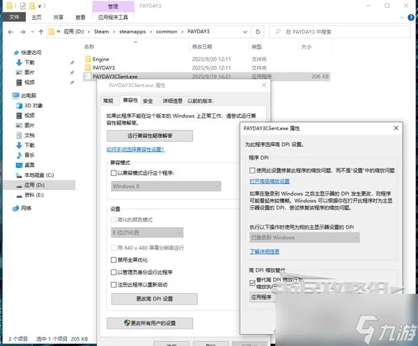The width and height of the screenshot is (418, 346).
Task: Open the Windows 8 compatibility dropdown
Action: pos(166,186)
